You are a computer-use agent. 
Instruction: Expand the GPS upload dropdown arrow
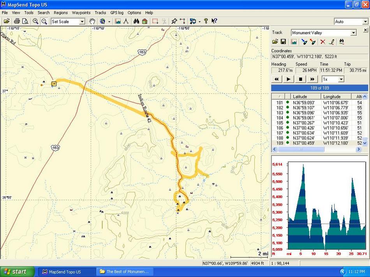[x=200, y=22]
